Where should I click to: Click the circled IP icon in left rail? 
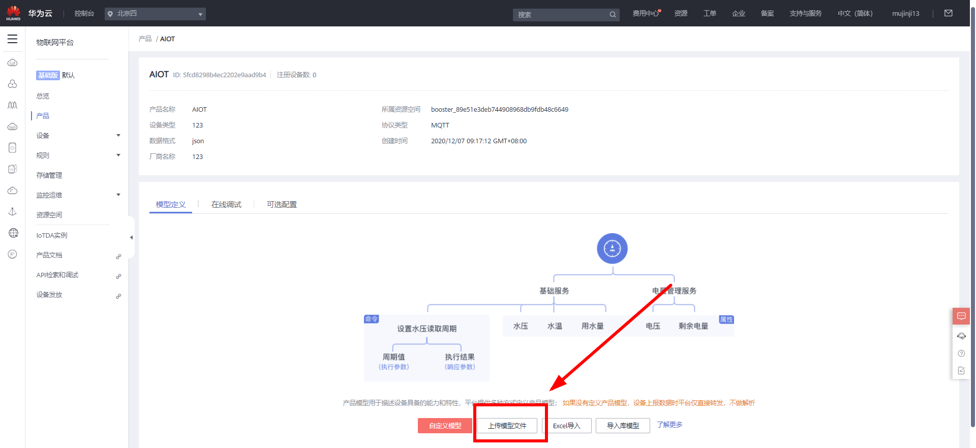click(x=13, y=254)
